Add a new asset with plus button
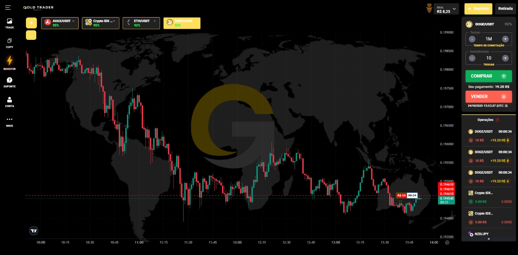The image size is (518, 255). click(x=31, y=23)
